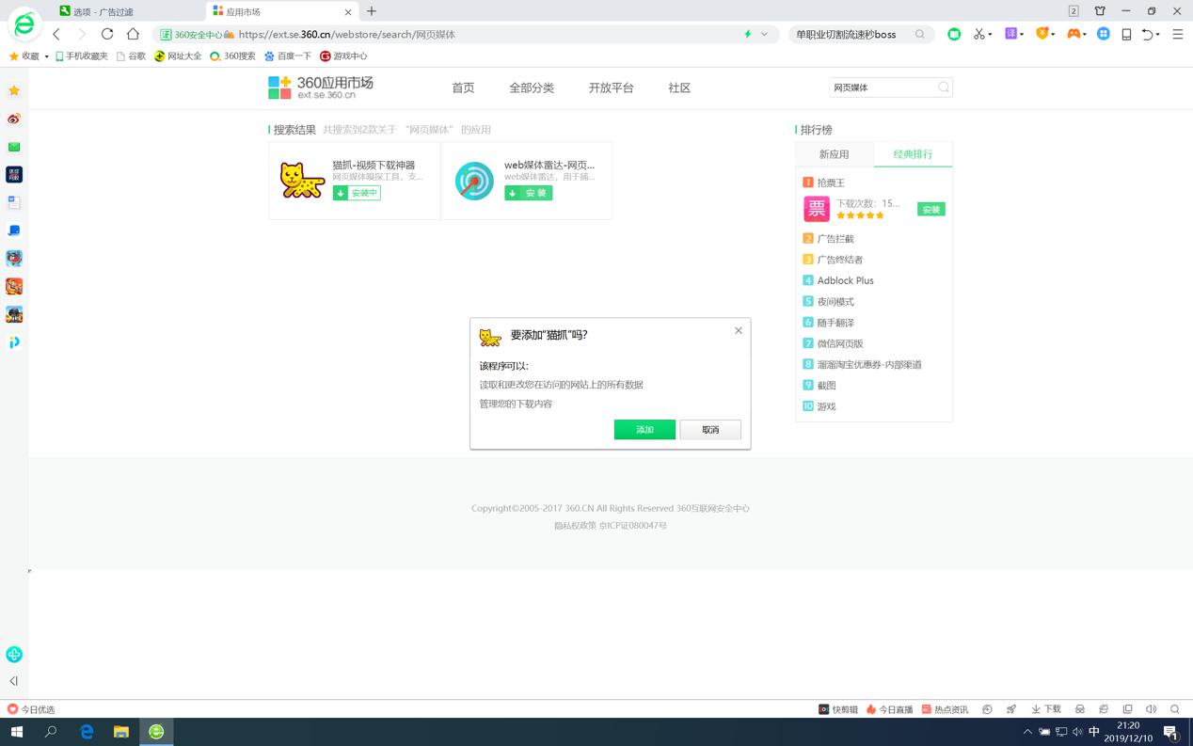This screenshot has width=1193, height=746.
Task: Click the web媒体雷达 radar thumbnail
Action: (474, 181)
